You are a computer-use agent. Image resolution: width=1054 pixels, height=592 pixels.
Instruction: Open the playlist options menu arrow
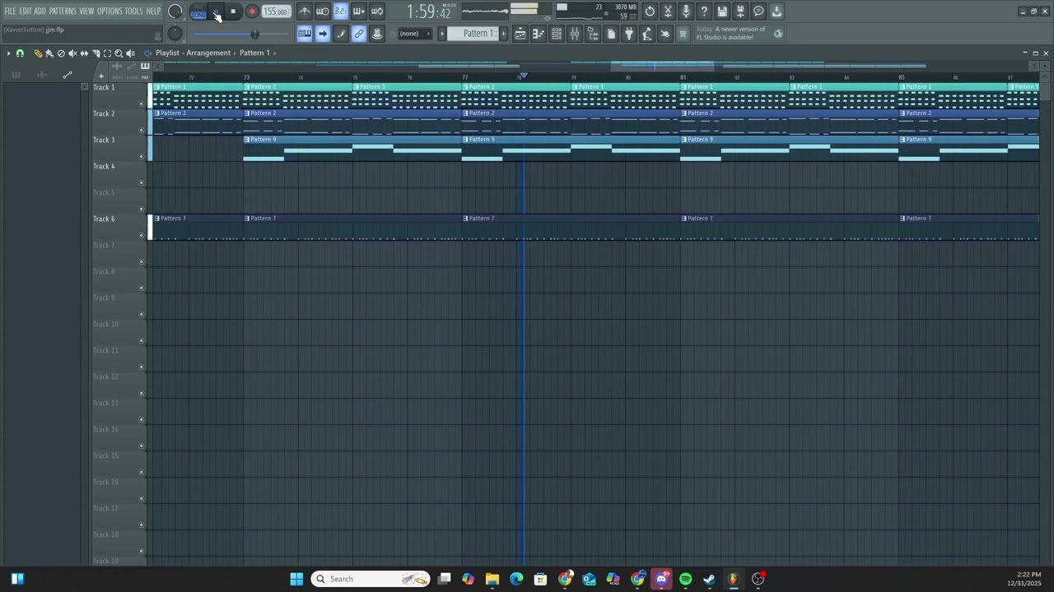pyautogui.click(x=8, y=53)
